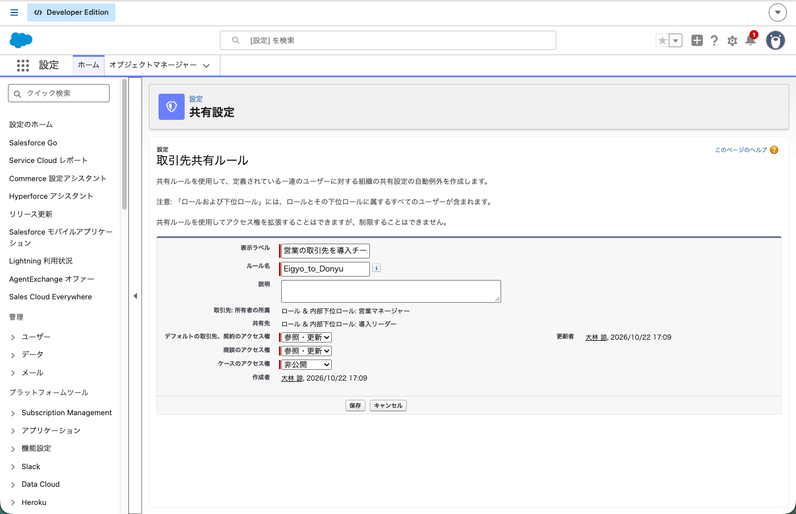Screen dimensions: 796x514
Task: Expand the 機能設定 node
Action: (13, 449)
